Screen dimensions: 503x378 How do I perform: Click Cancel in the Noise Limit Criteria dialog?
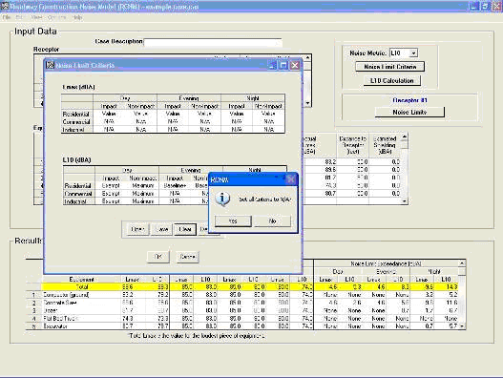click(187, 257)
